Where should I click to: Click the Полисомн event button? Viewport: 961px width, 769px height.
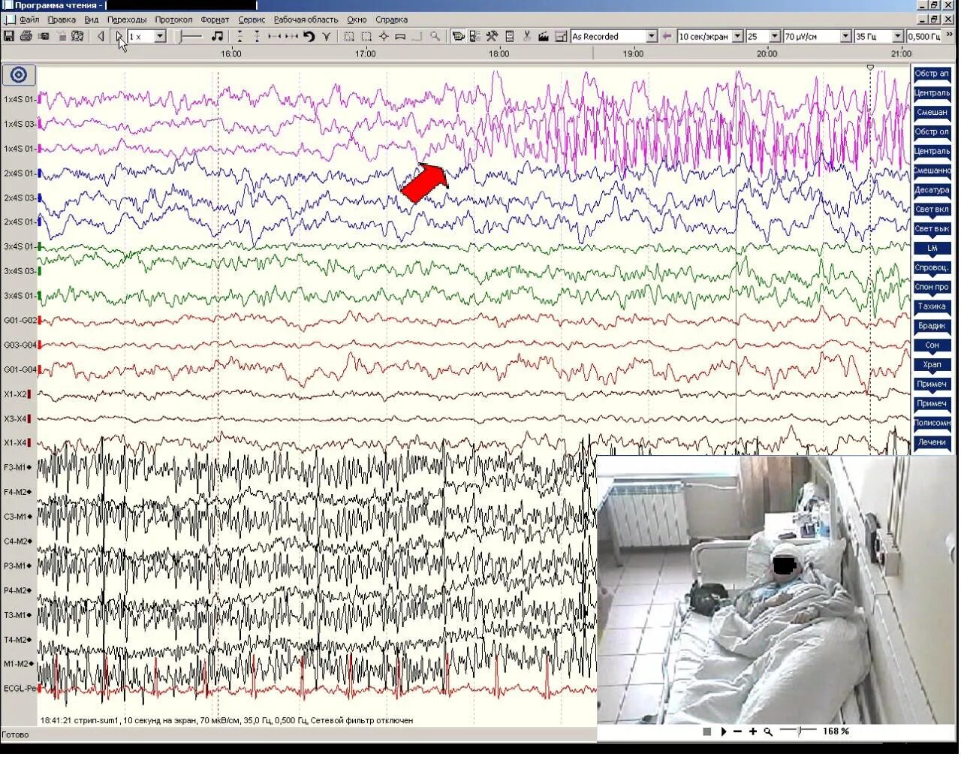[x=932, y=423]
